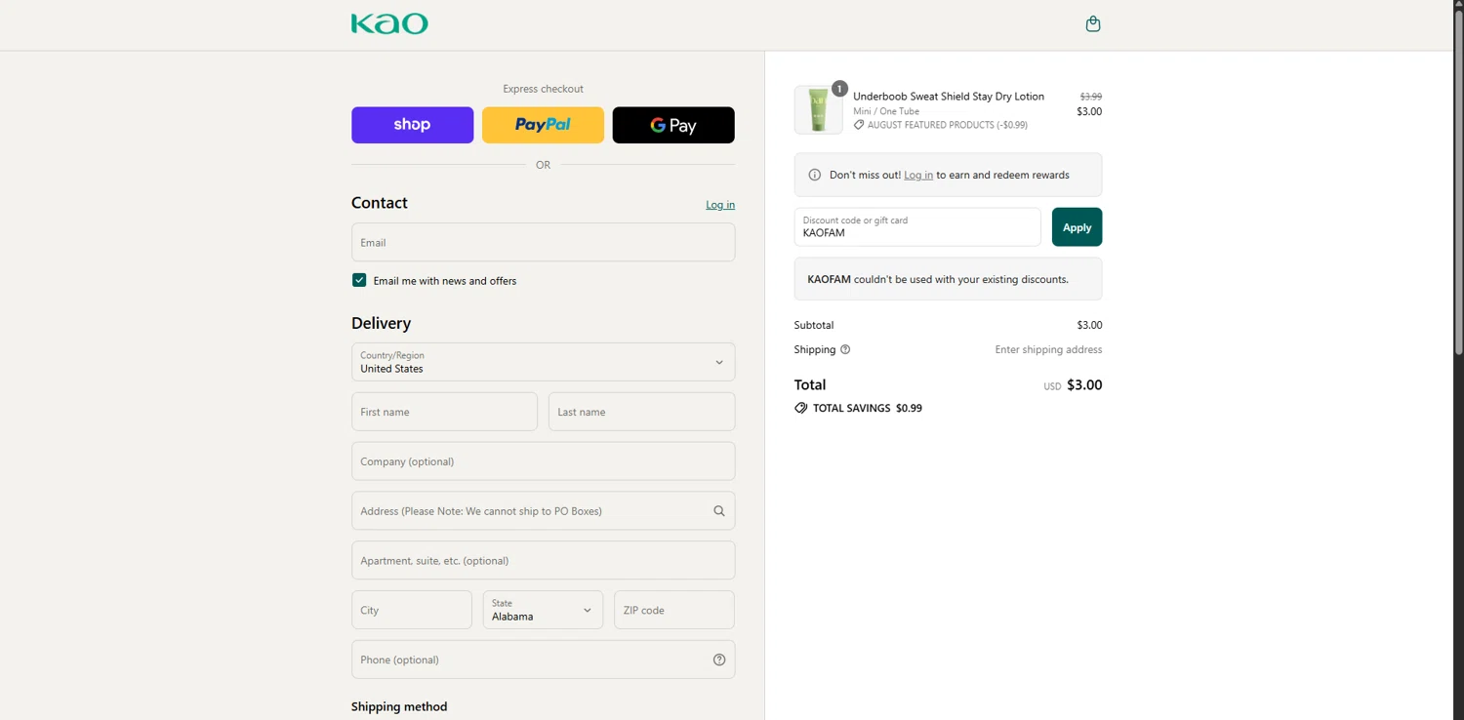Focus the ZIP code field

(674, 610)
